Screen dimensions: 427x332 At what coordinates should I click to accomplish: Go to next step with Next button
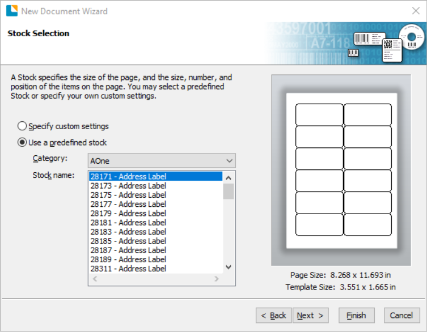pos(310,316)
